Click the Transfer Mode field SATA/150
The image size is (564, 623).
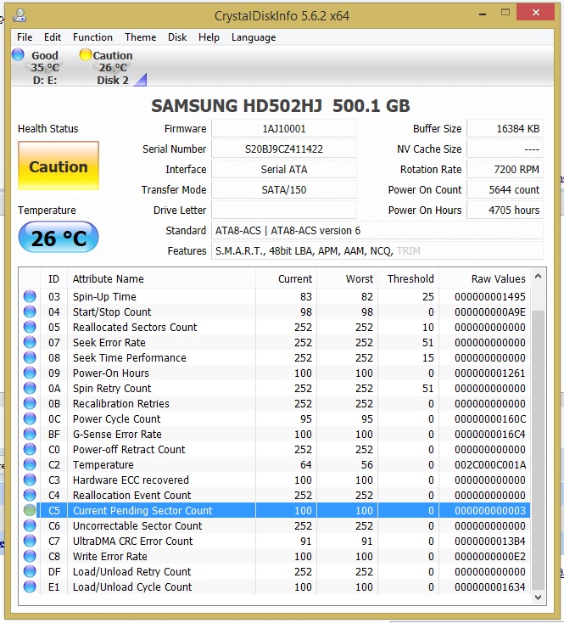pos(284,189)
